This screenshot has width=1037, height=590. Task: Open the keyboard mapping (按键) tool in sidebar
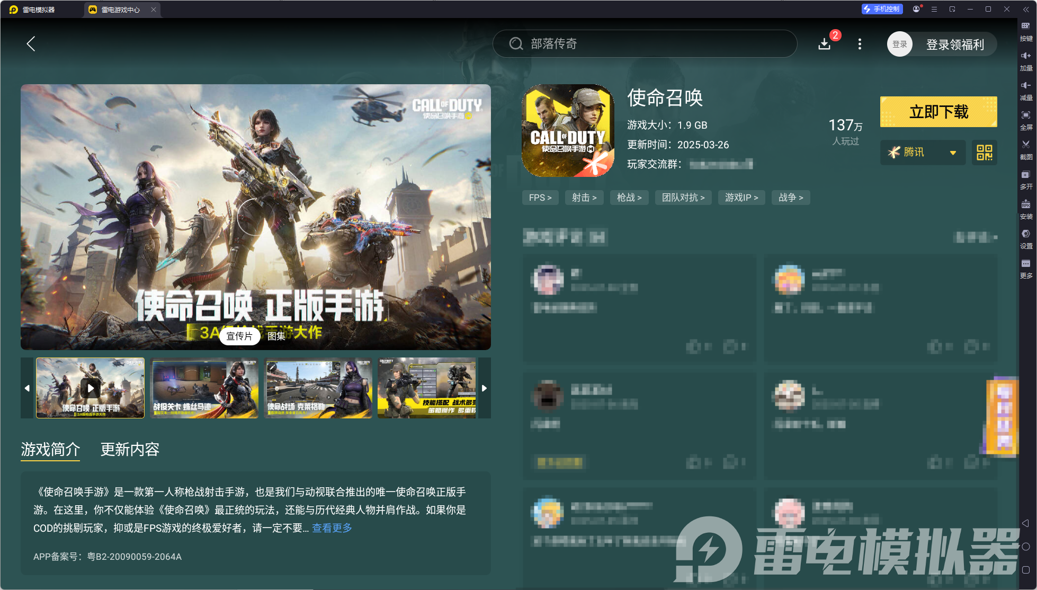[1026, 33]
